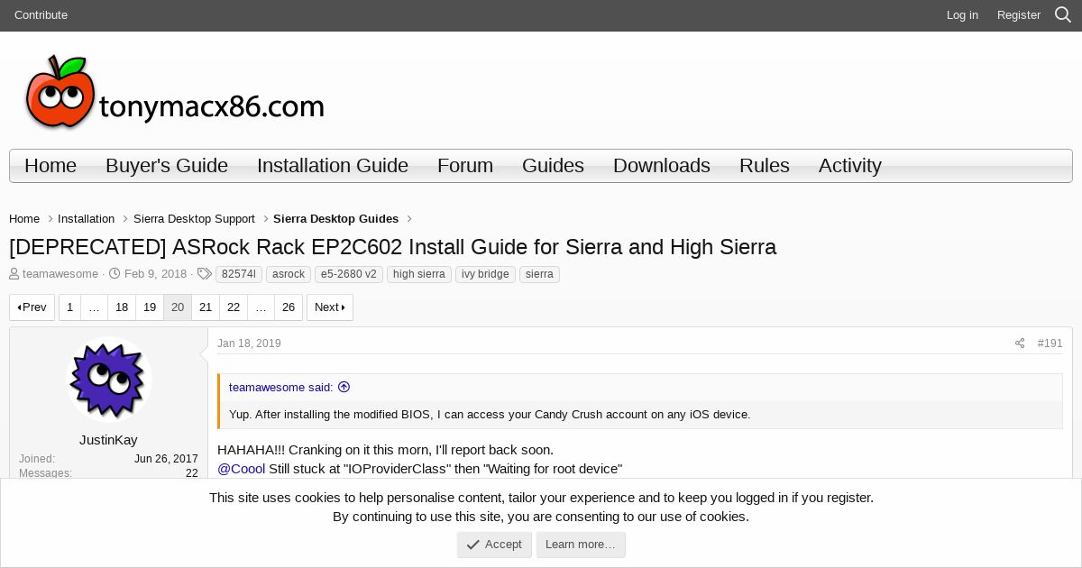Image resolution: width=1082 pixels, height=568 pixels.
Task: Click Home breadcrumb link
Action: tap(24, 219)
